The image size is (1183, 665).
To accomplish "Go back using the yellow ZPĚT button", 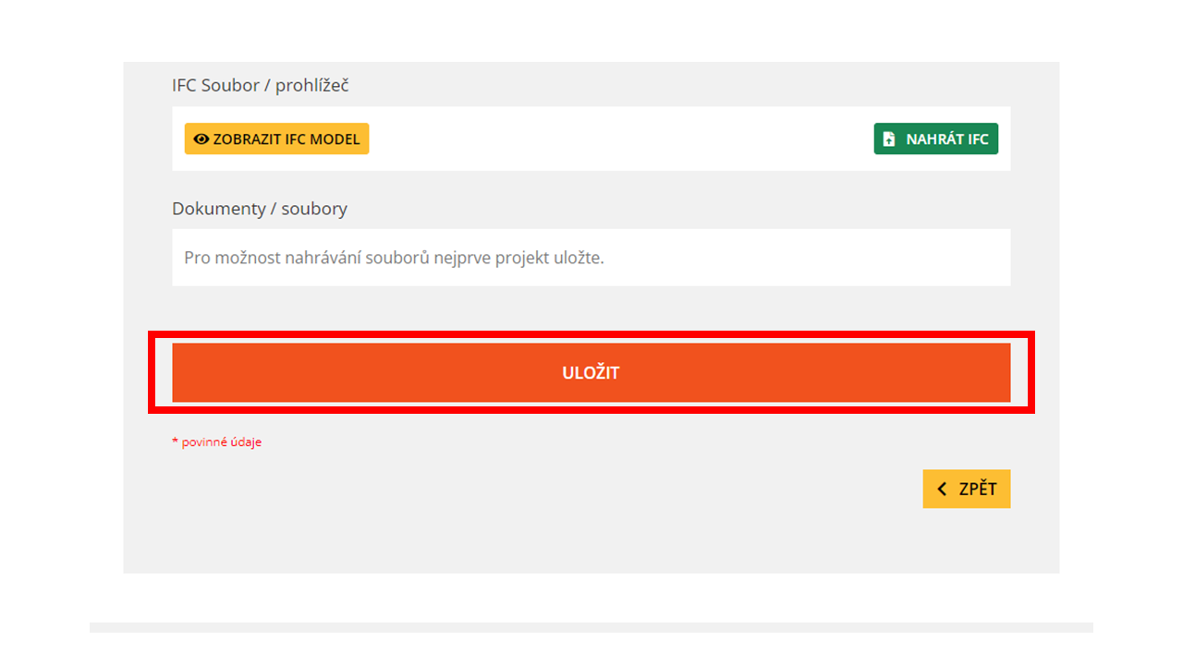I will (967, 490).
